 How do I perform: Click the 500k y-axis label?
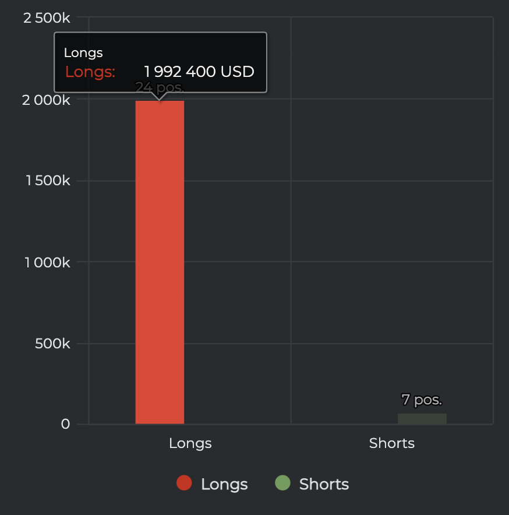[x=52, y=344]
